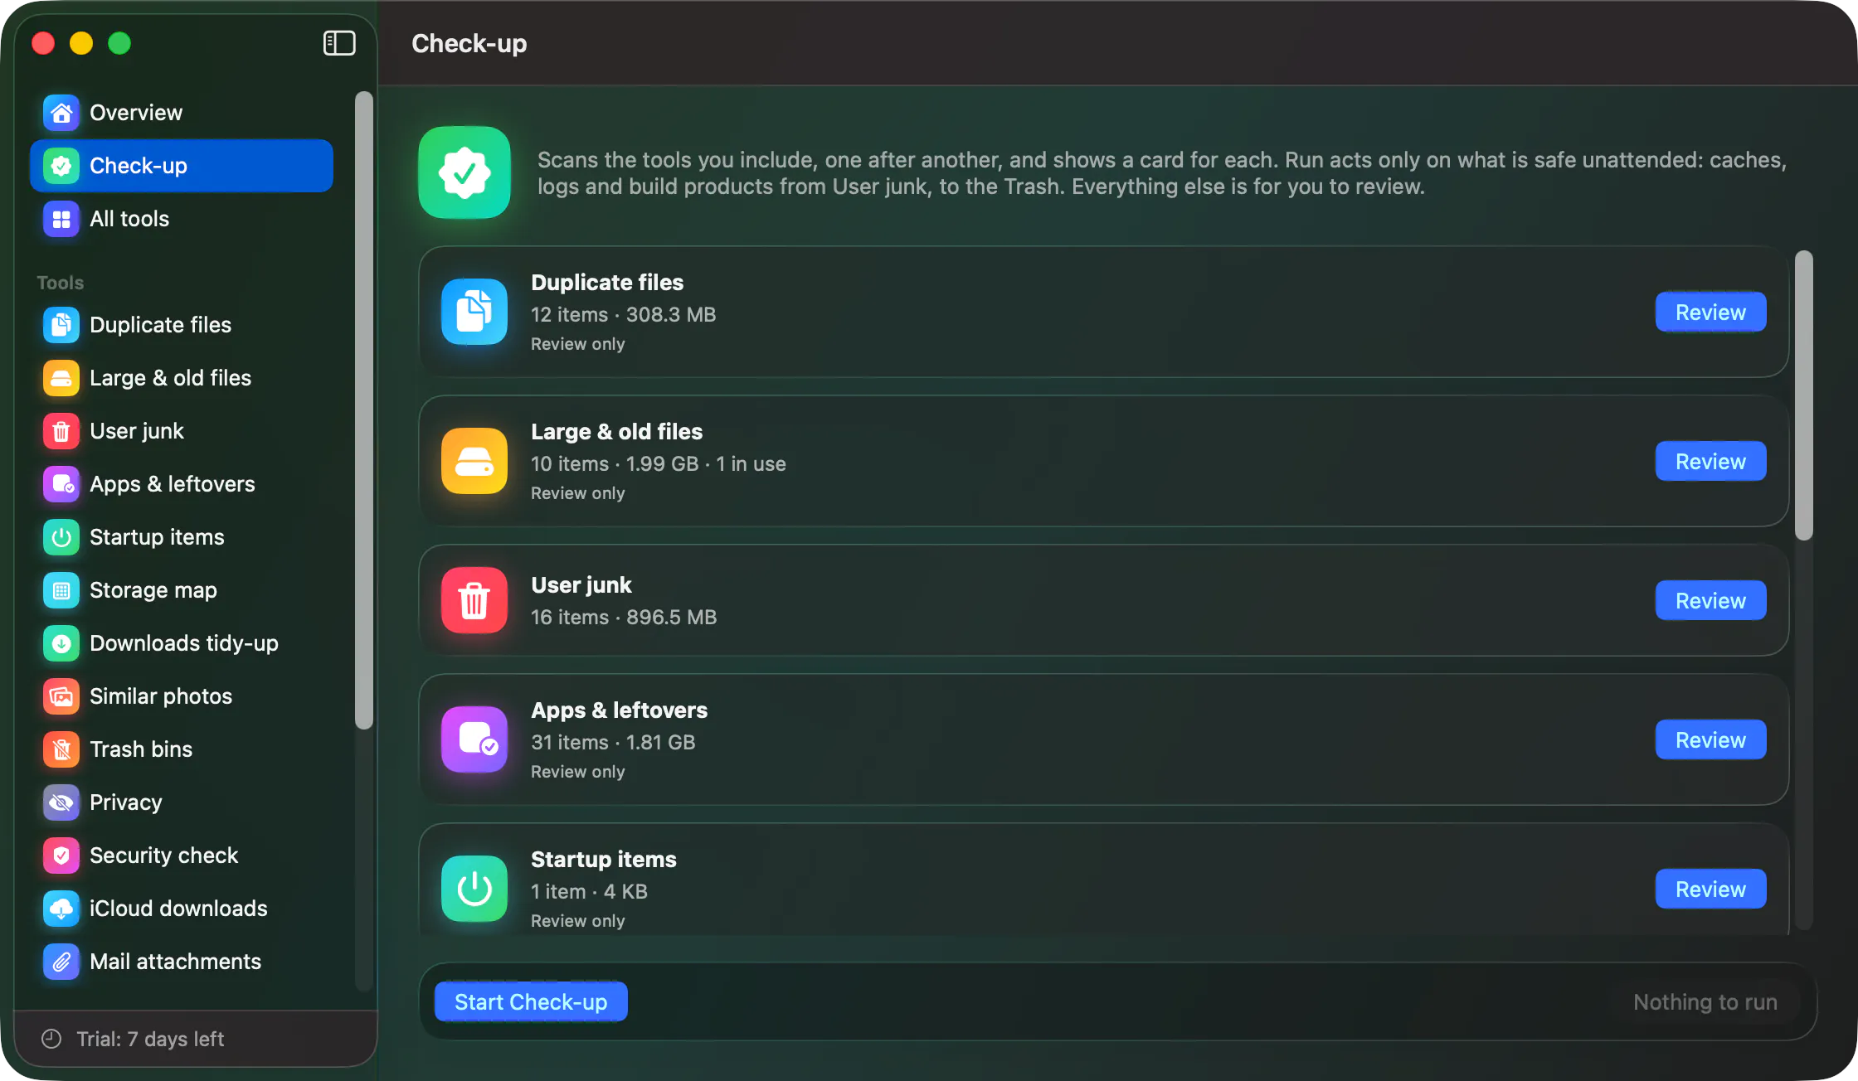The width and height of the screenshot is (1858, 1081).
Task: Open the Startup items sidebar tool
Action: tap(182, 537)
